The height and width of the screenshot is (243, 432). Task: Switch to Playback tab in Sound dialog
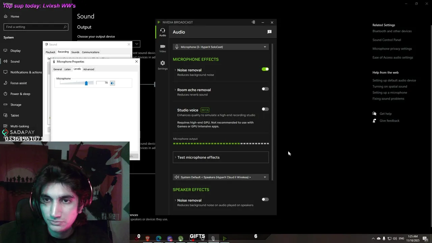point(50,52)
